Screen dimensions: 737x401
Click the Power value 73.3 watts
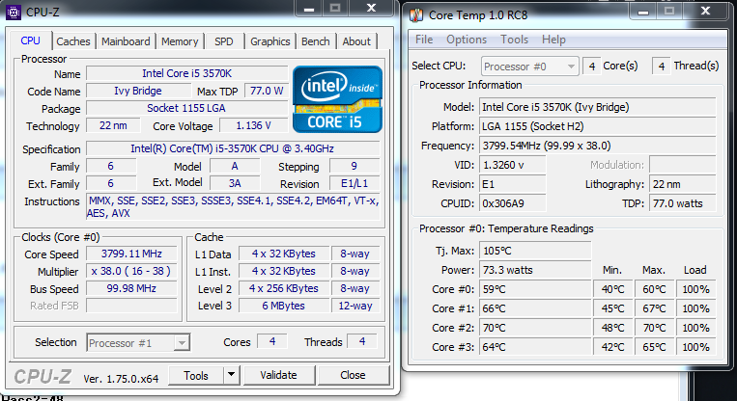coord(535,270)
